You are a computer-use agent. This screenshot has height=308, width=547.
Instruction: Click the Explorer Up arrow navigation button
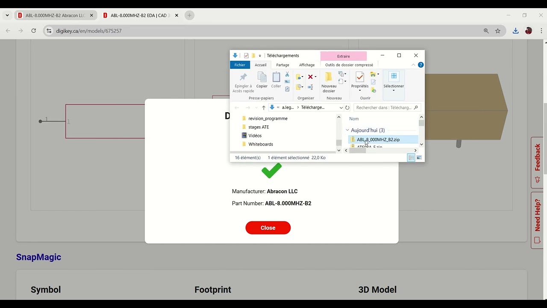(264, 108)
